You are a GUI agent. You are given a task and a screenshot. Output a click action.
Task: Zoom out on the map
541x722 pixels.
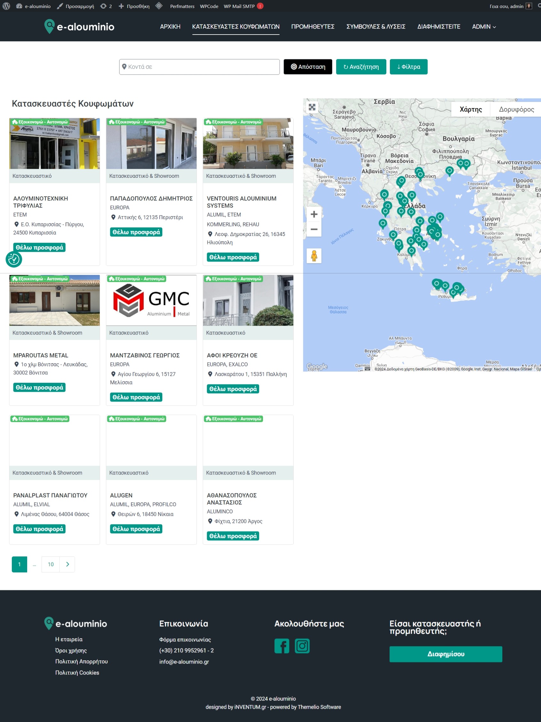(x=314, y=229)
